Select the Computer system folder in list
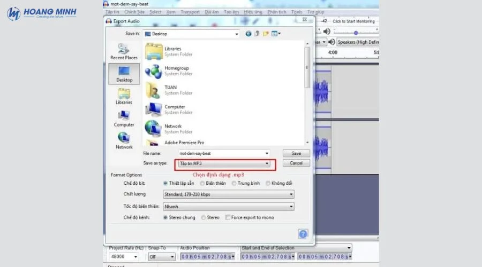This screenshot has width=482, height=267. pos(169,109)
